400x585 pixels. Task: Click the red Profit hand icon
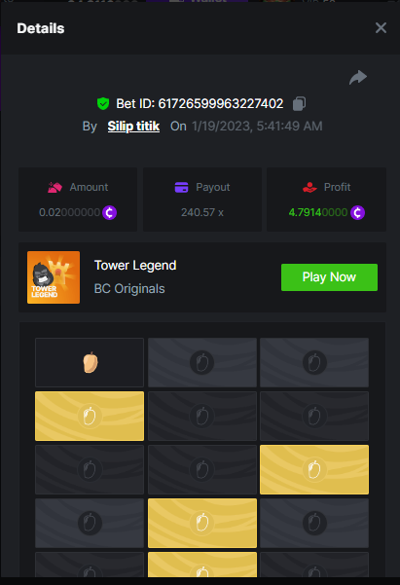(x=309, y=187)
